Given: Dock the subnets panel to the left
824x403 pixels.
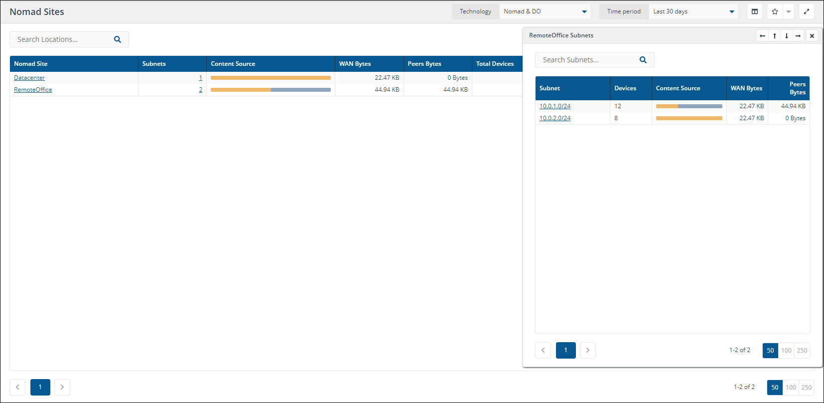Looking at the screenshot, I should coord(762,36).
